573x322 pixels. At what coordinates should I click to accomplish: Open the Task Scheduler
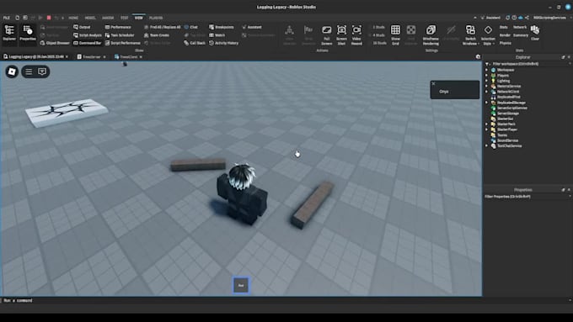point(120,35)
